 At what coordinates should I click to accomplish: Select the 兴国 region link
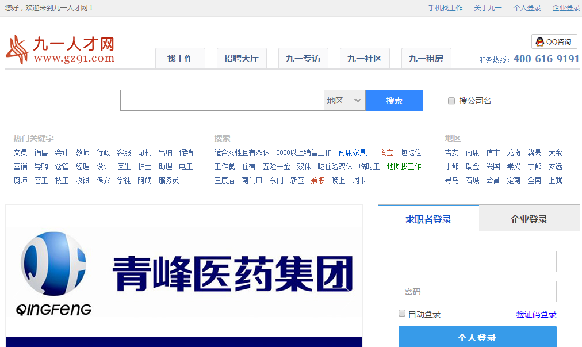pos(493,166)
